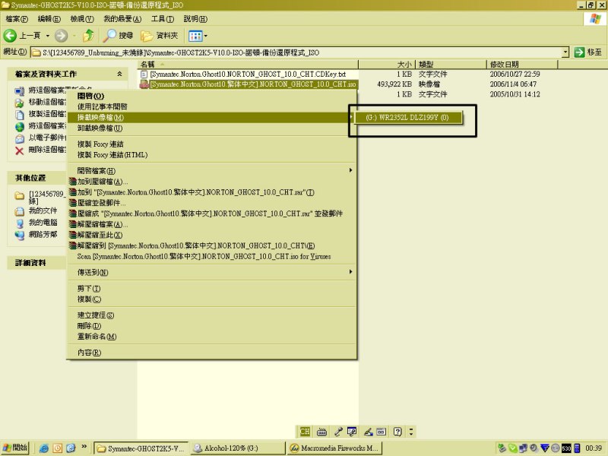Open the 檔案(F) menu

pos(17,18)
